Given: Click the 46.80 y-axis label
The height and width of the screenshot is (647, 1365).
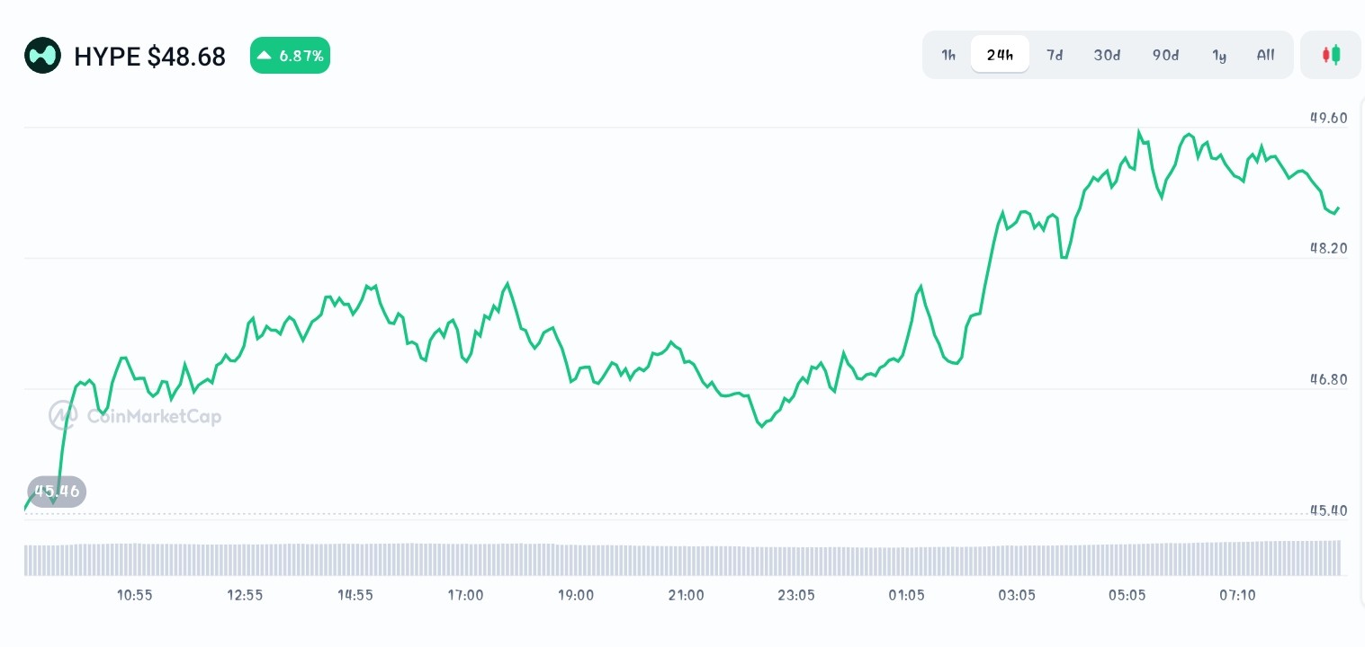Looking at the screenshot, I should 1328,379.
